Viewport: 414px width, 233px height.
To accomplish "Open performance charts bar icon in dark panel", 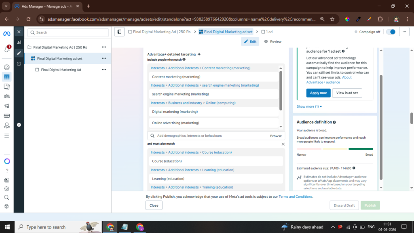I will click(x=19, y=42).
